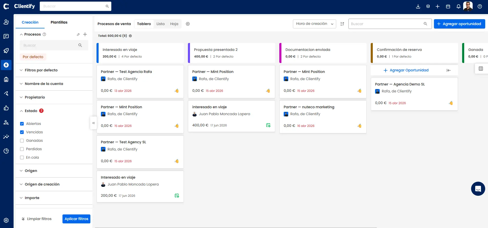Image resolution: width=488 pixels, height=228 pixels.
Task: Click calendar icon on 400,00 € card
Action: pos(268,125)
